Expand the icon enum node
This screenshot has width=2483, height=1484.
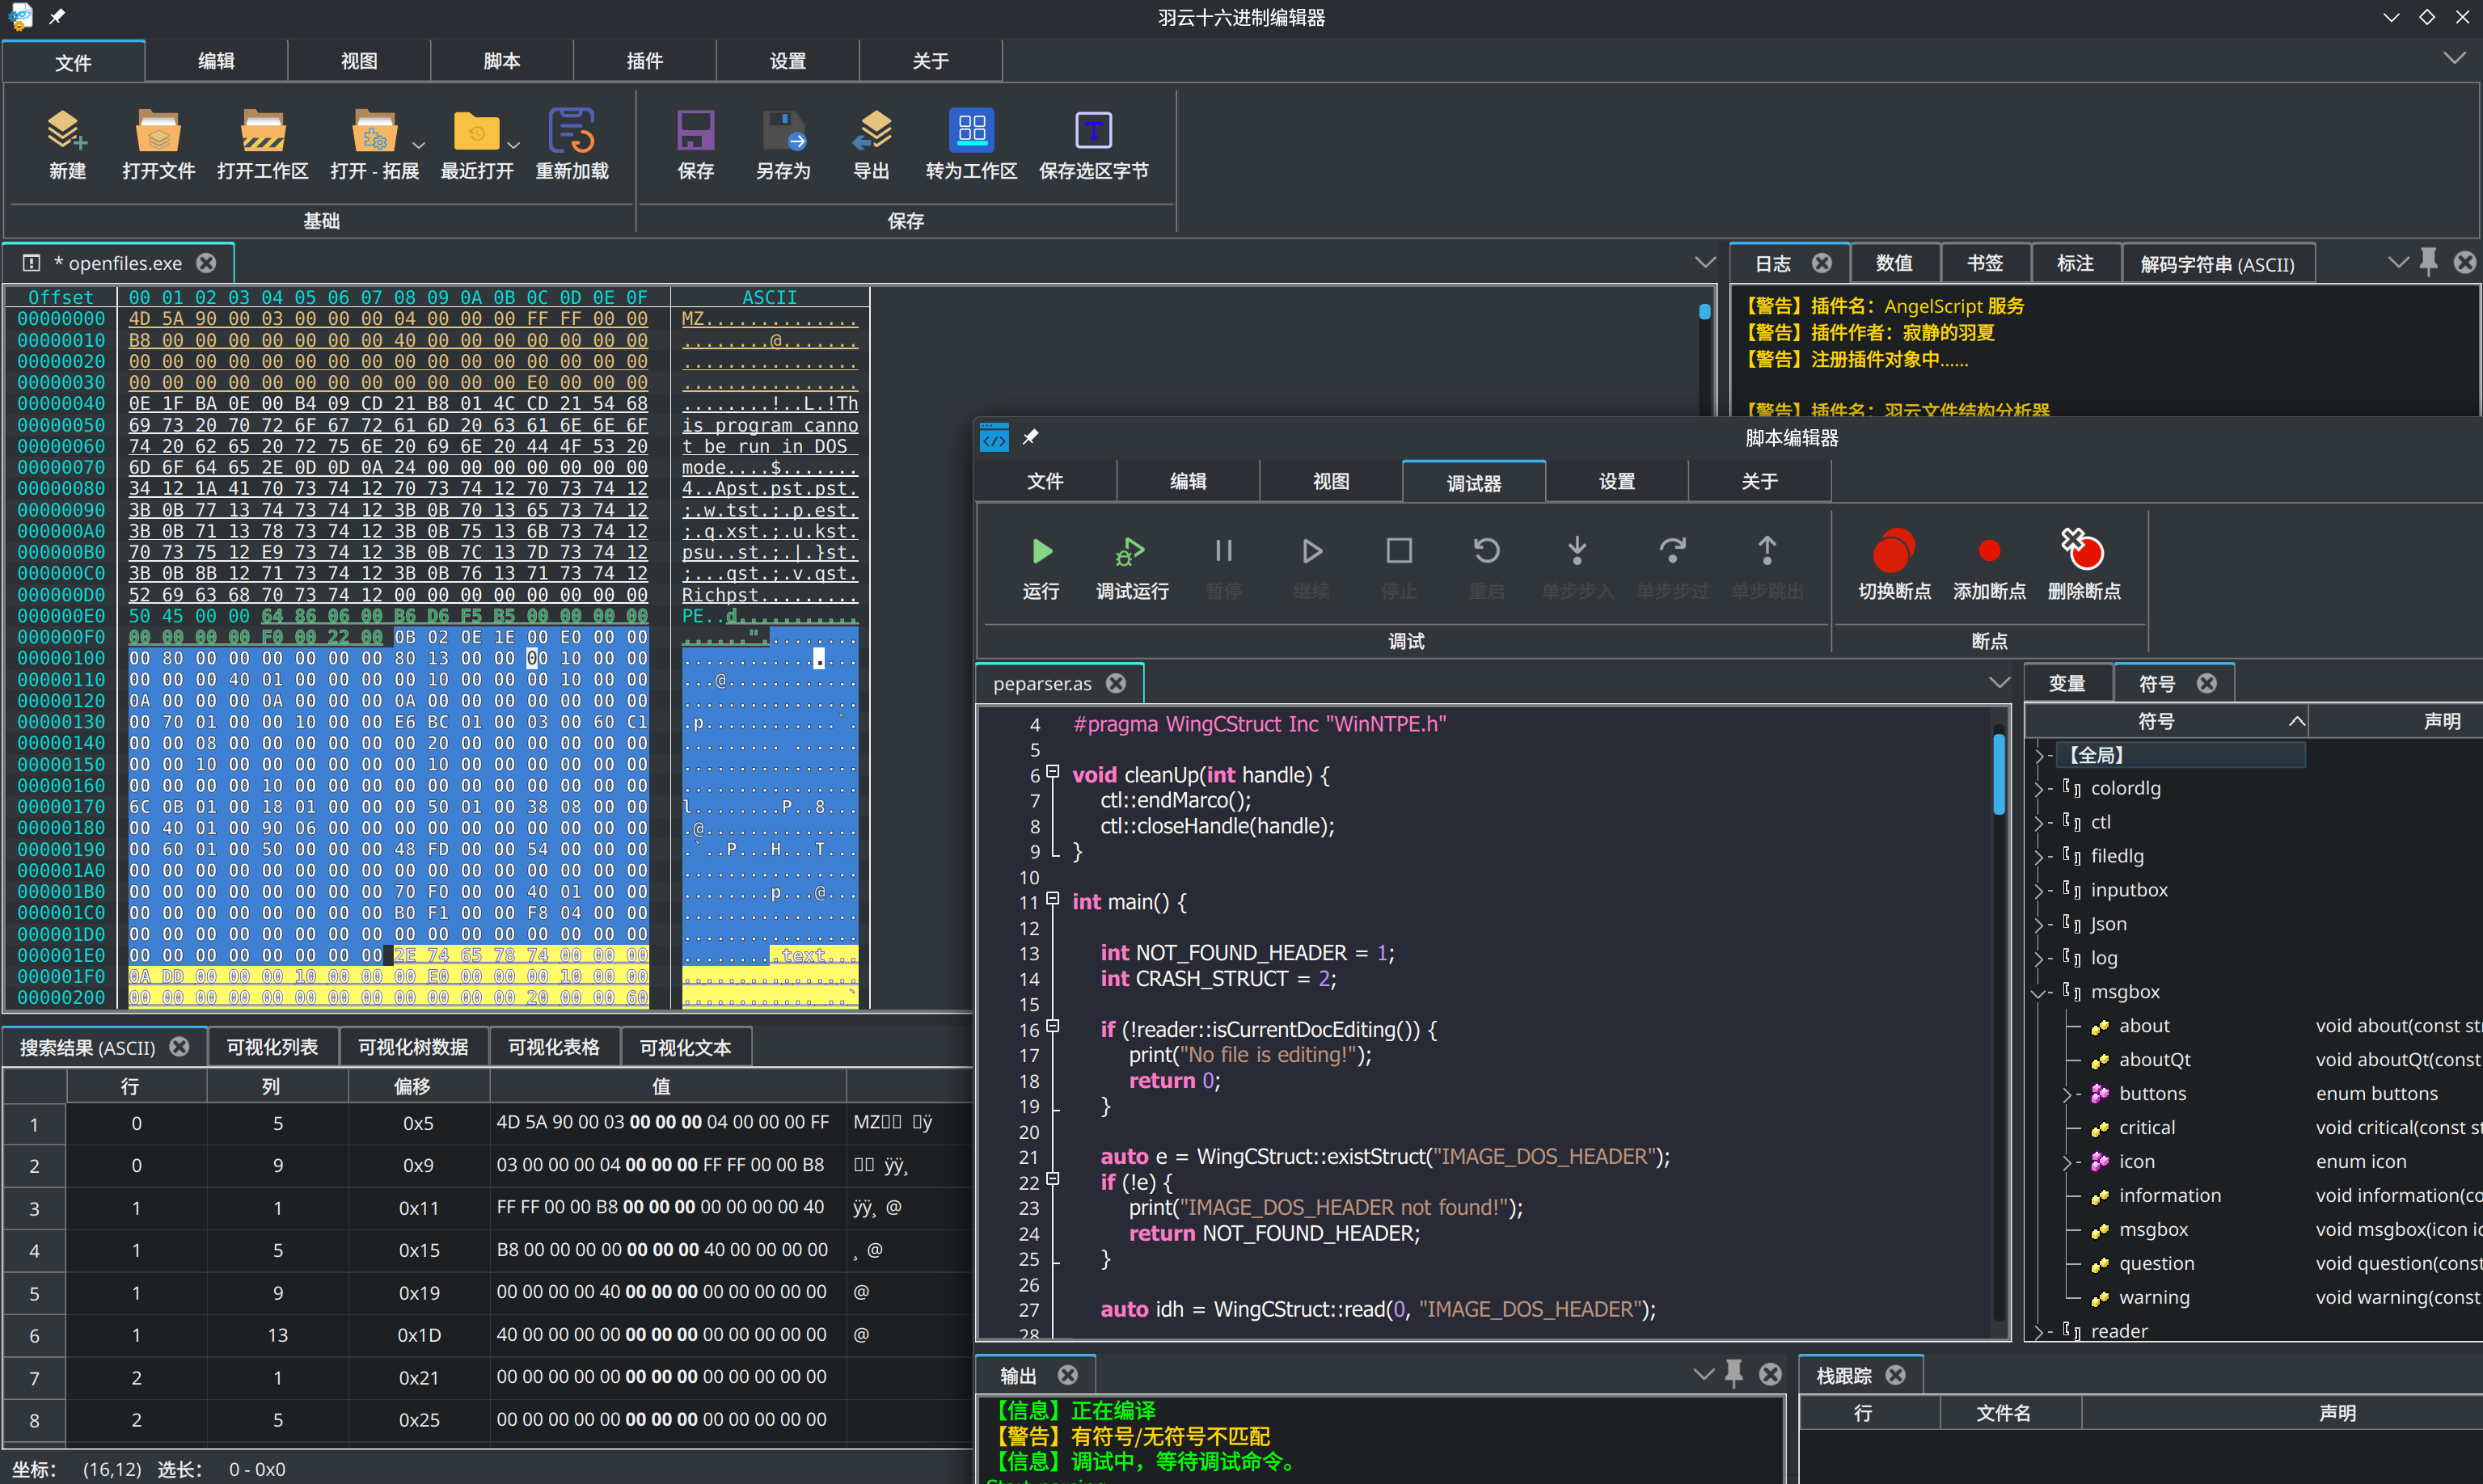coord(2068,1163)
